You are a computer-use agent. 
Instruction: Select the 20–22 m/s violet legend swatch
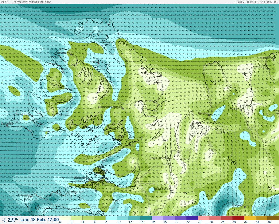click(181, 218)
